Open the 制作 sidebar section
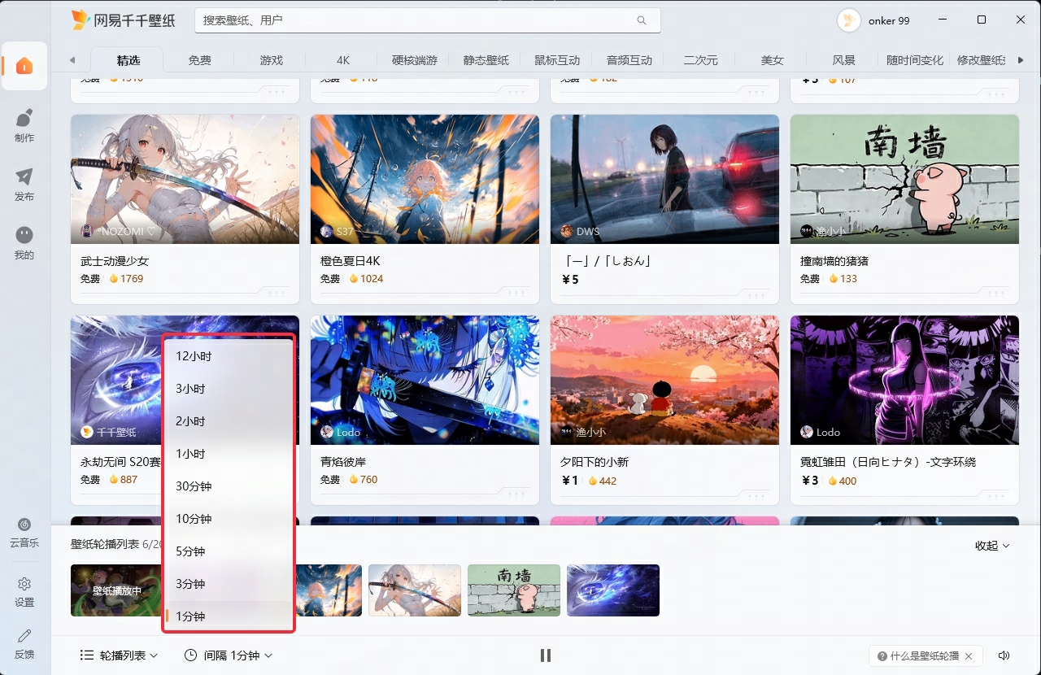The width and height of the screenshot is (1041, 675). [24, 125]
